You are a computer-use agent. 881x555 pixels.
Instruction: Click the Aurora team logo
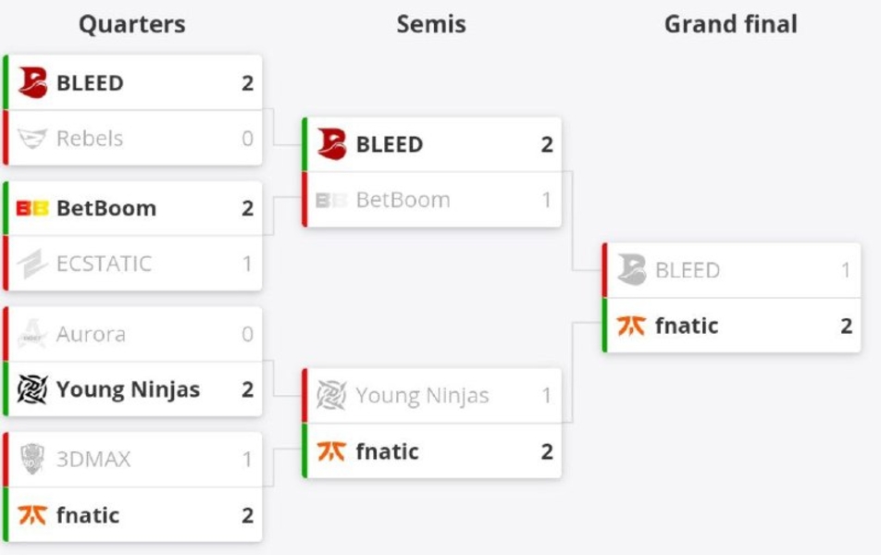(x=32, y=334)
